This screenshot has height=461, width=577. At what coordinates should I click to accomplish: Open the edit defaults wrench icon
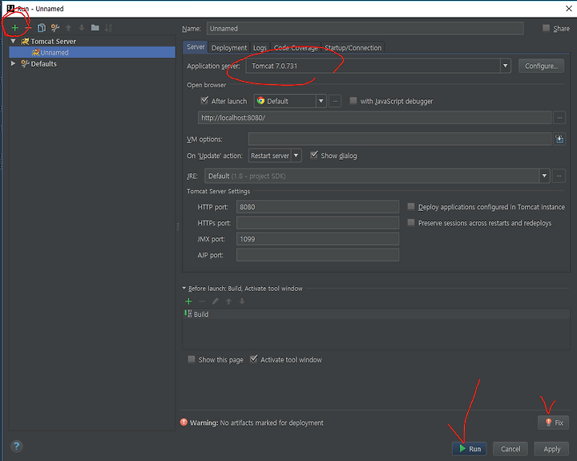(x=55, y=27)
